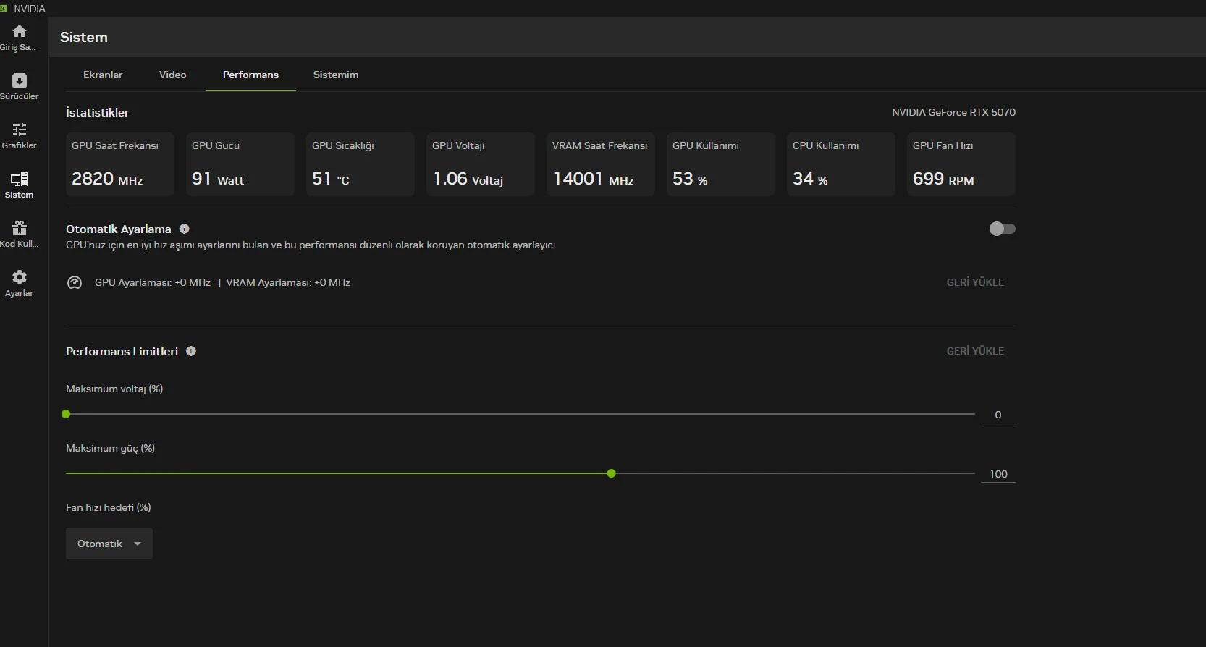Open the Giriş Sayfası home icon
Image resolution: width=1206 pixels, height=647 pixels.
20,31
